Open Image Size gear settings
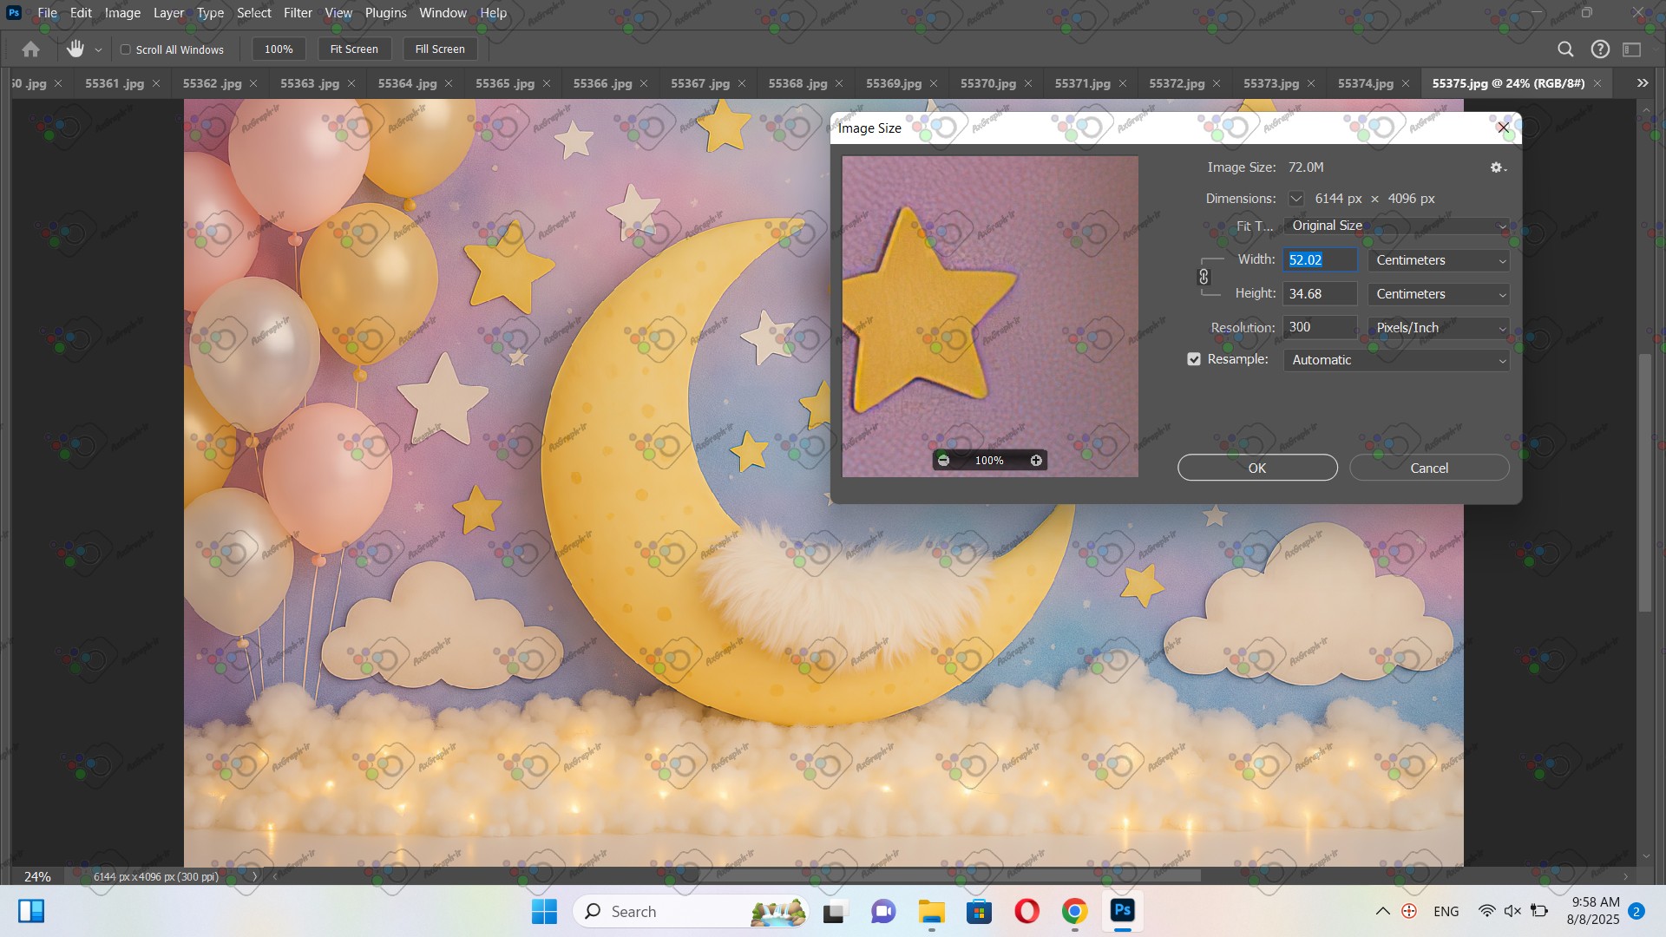Screen dimensions: 1666x937 [x=1498, y=167]
